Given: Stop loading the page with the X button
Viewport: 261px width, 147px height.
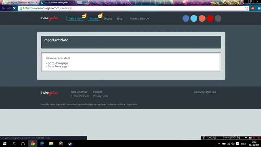Looking at the screenshot, I should click(15, 8).
